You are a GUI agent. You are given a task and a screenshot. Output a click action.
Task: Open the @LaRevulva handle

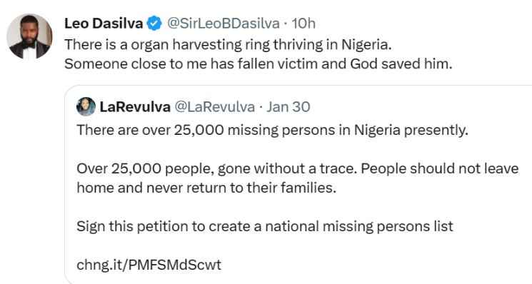[x=214, y=107]
